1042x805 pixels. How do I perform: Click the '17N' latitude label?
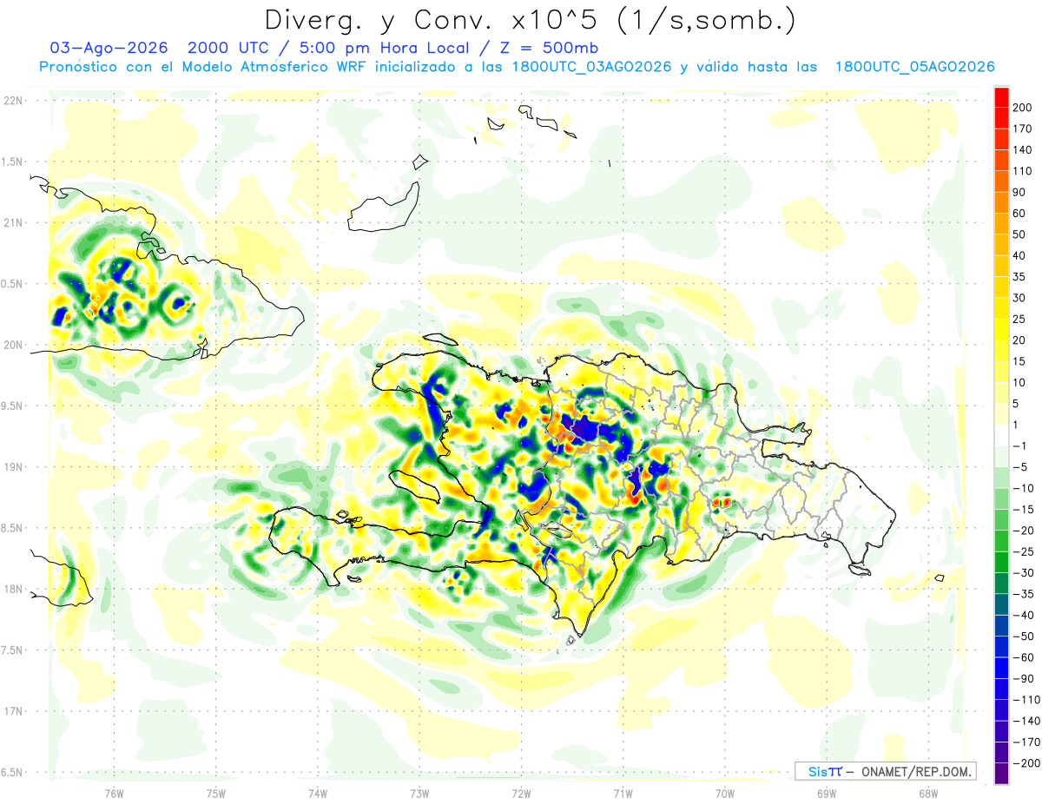(12, 711)
